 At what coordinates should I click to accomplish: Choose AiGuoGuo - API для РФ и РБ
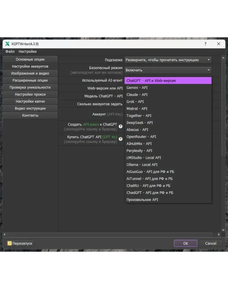point(168,172)
